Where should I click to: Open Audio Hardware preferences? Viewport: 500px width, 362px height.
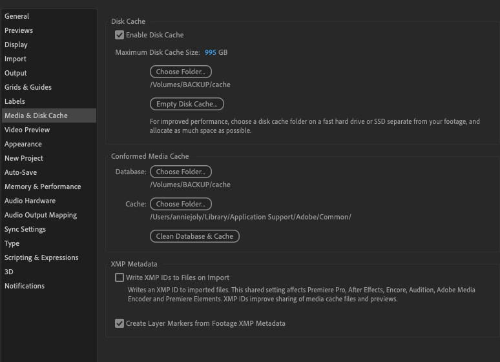(x=30, y=201)
